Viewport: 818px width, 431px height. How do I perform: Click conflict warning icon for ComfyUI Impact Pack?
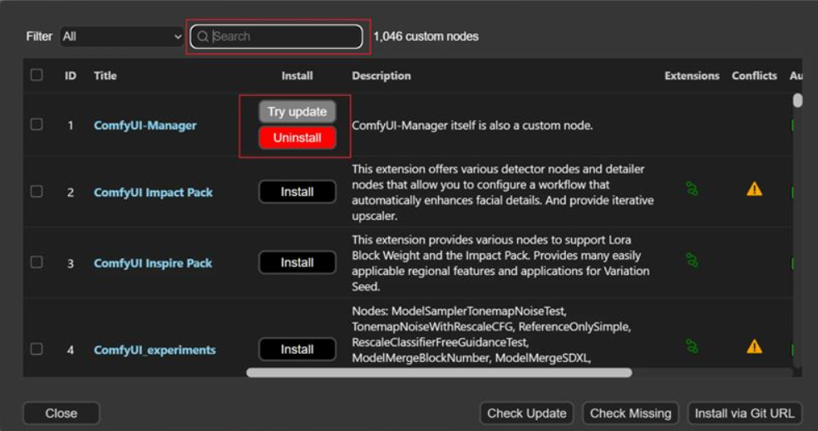754,189
